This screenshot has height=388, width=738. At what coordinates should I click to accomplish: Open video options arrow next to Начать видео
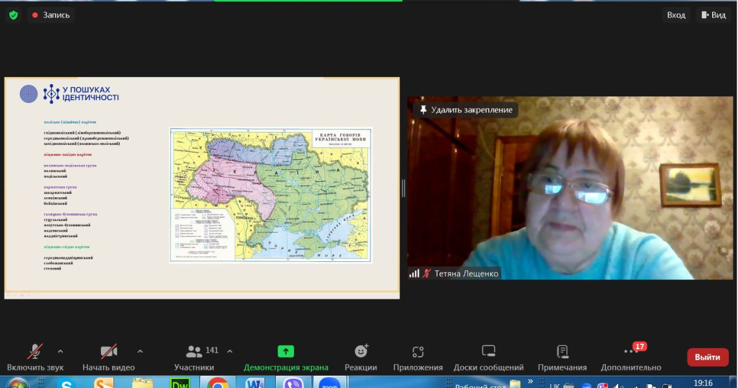click(x=140, y=351)
